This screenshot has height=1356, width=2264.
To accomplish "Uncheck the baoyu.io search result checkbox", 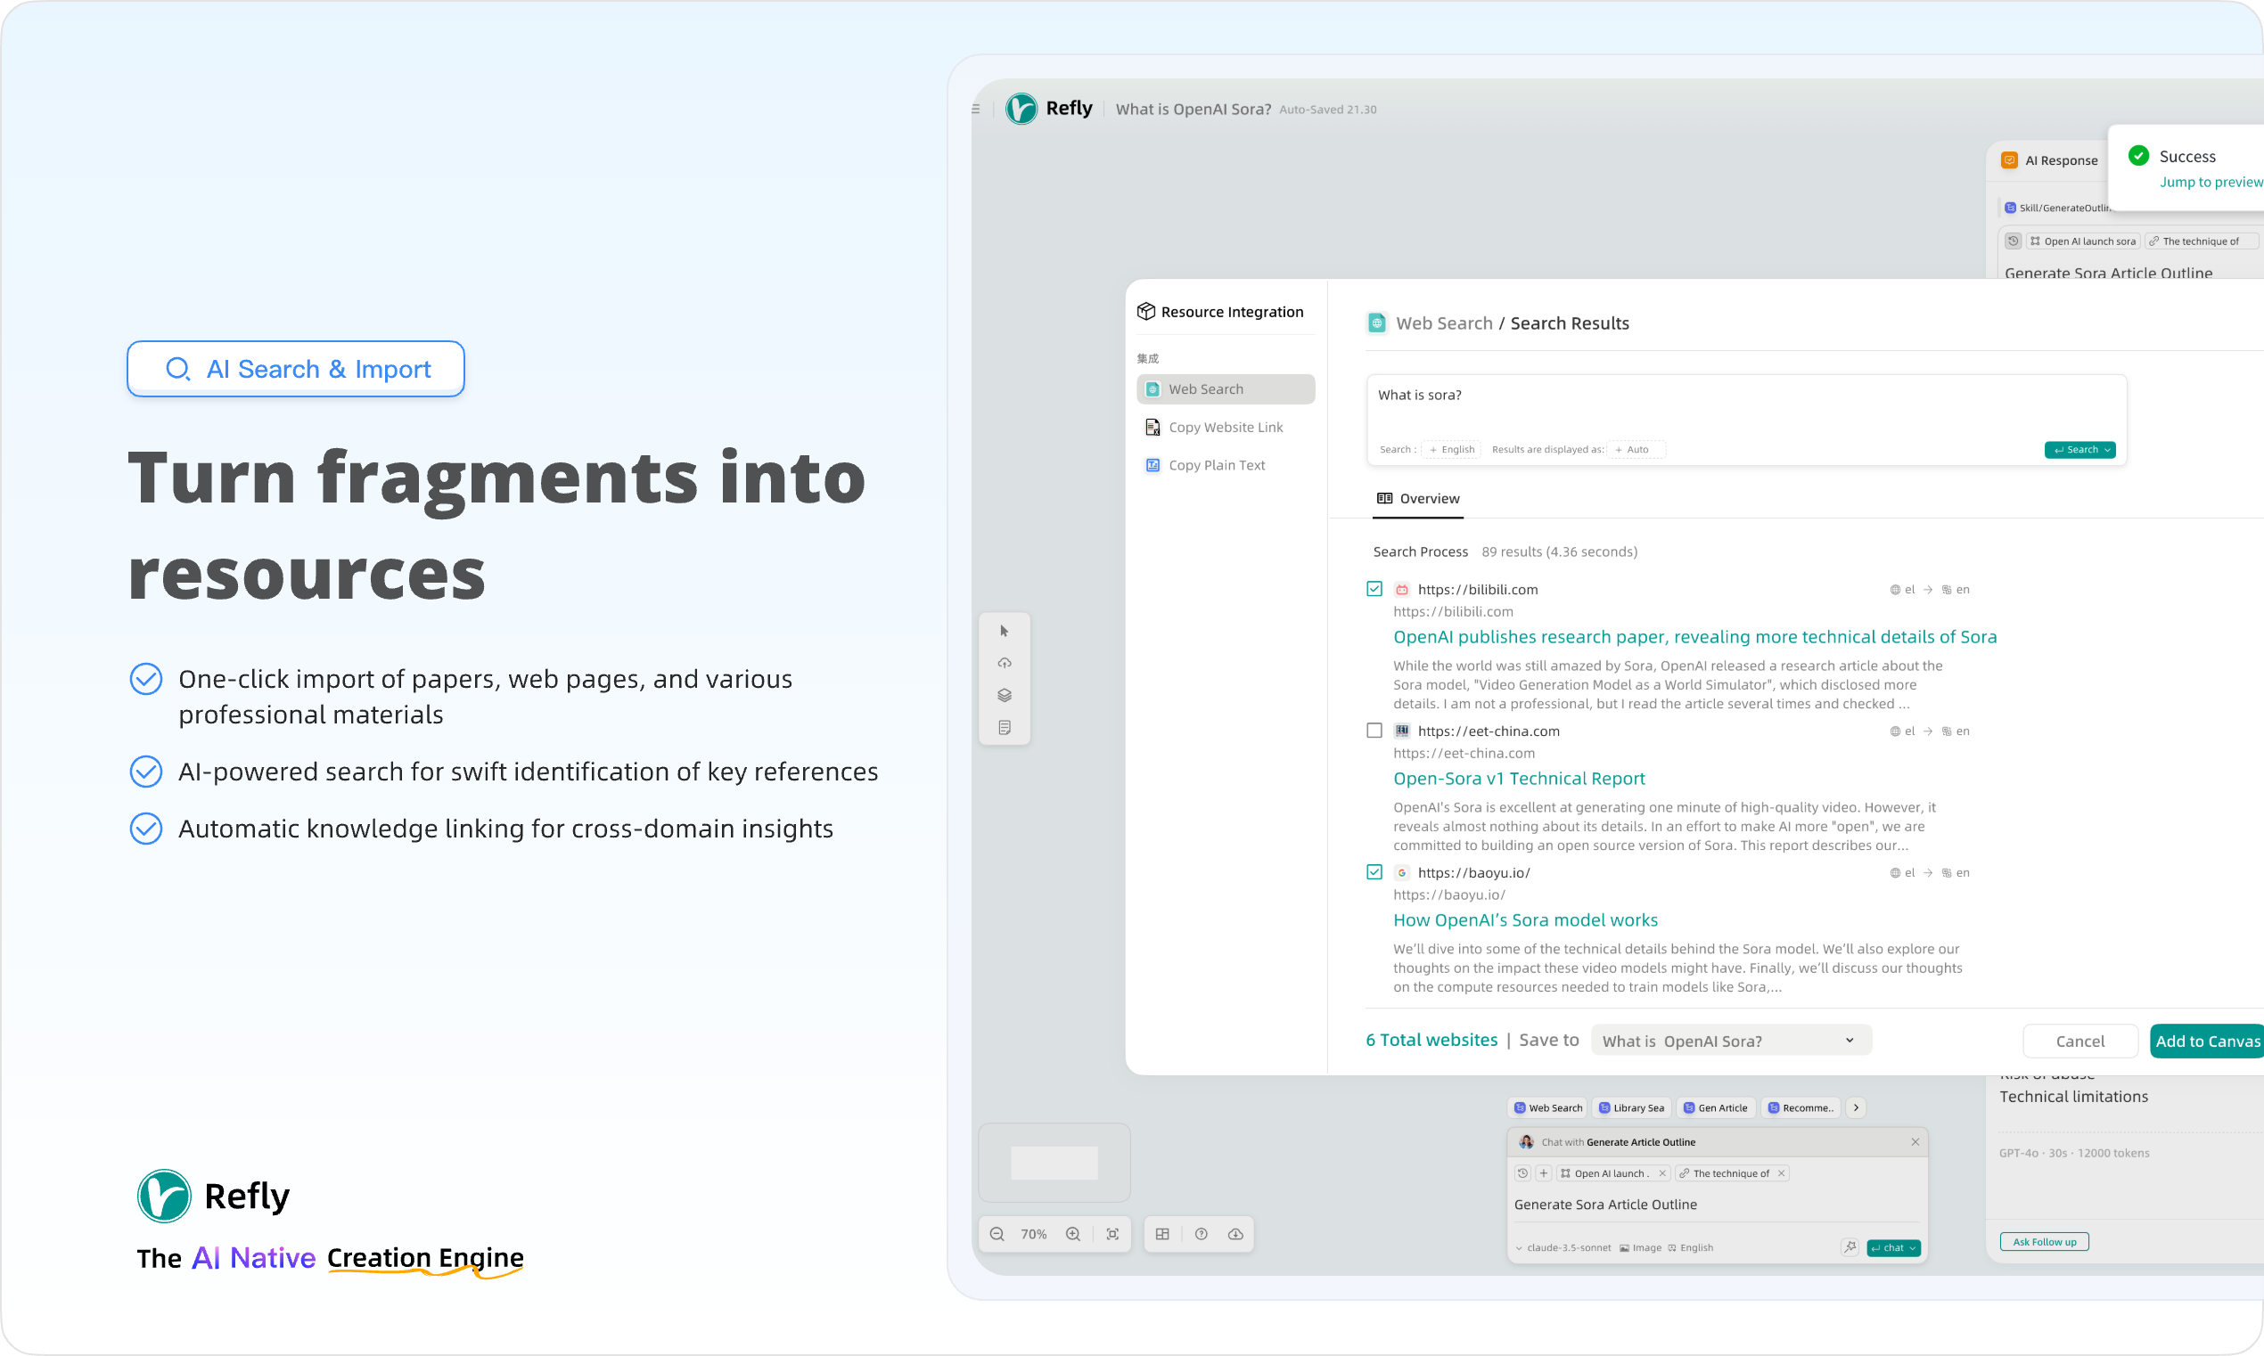I will point(1374,872).
